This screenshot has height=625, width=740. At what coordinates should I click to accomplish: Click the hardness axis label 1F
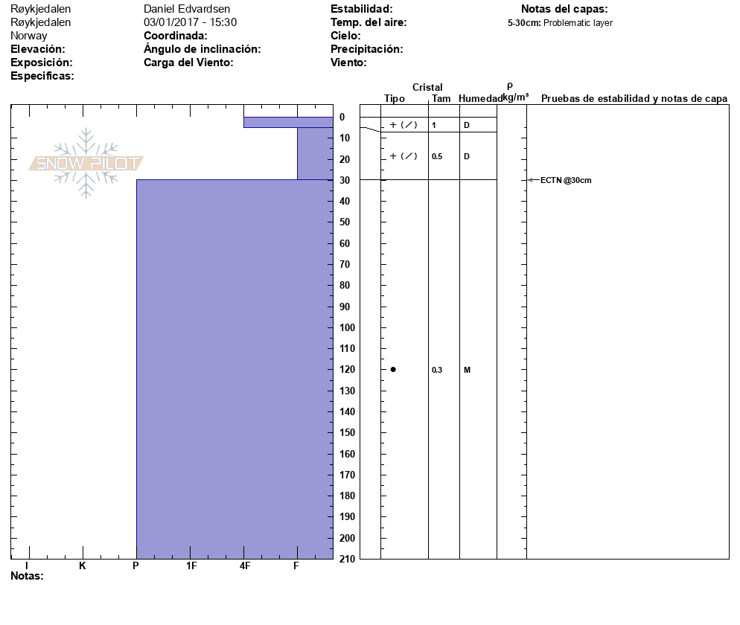point(191,565)
